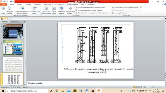Click Undo in Quick Access Toolbar
166x93 pixels.
tap(7, 1)
